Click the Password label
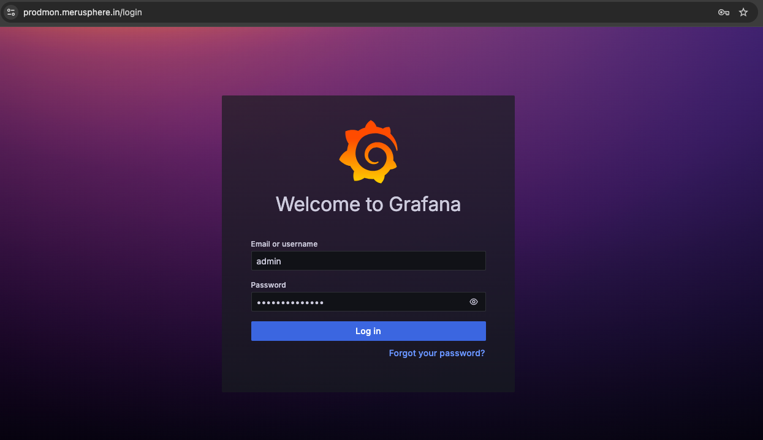 [268, 285]
